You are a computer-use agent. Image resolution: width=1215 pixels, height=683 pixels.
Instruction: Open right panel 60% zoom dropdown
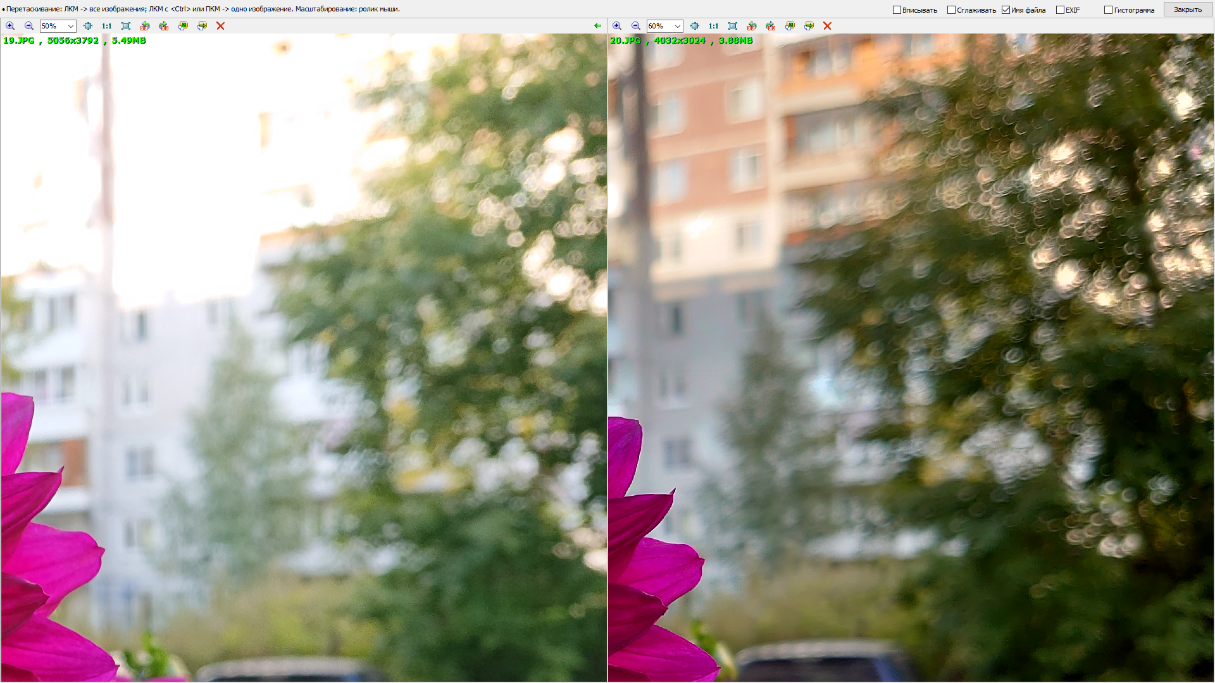pos(677,26)
